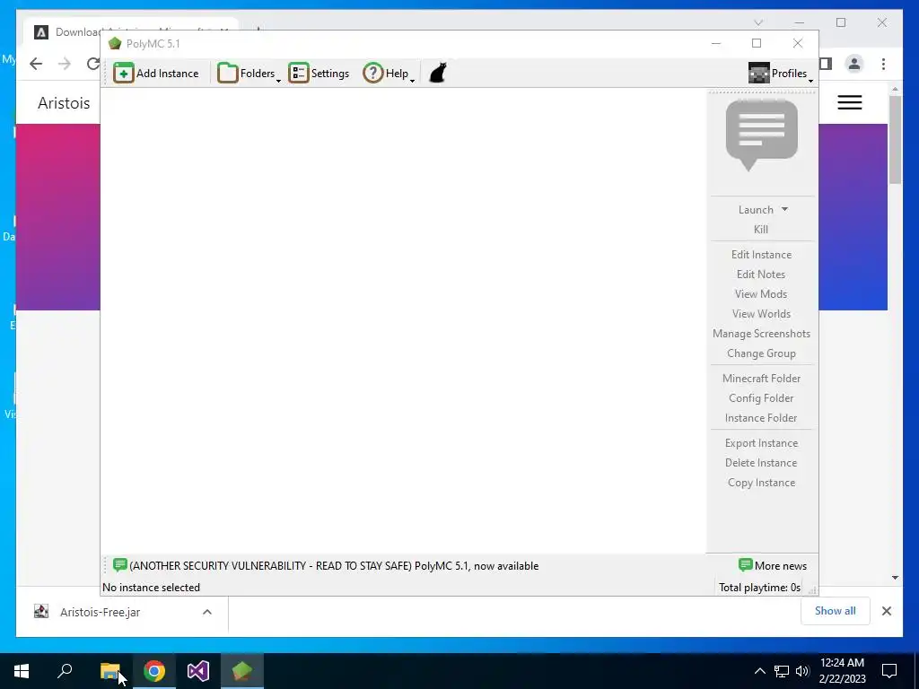The width and height of the screenshot is (919, 689).
Task: Open the security vulnerability news headline
Action: [x=334, y=566]
